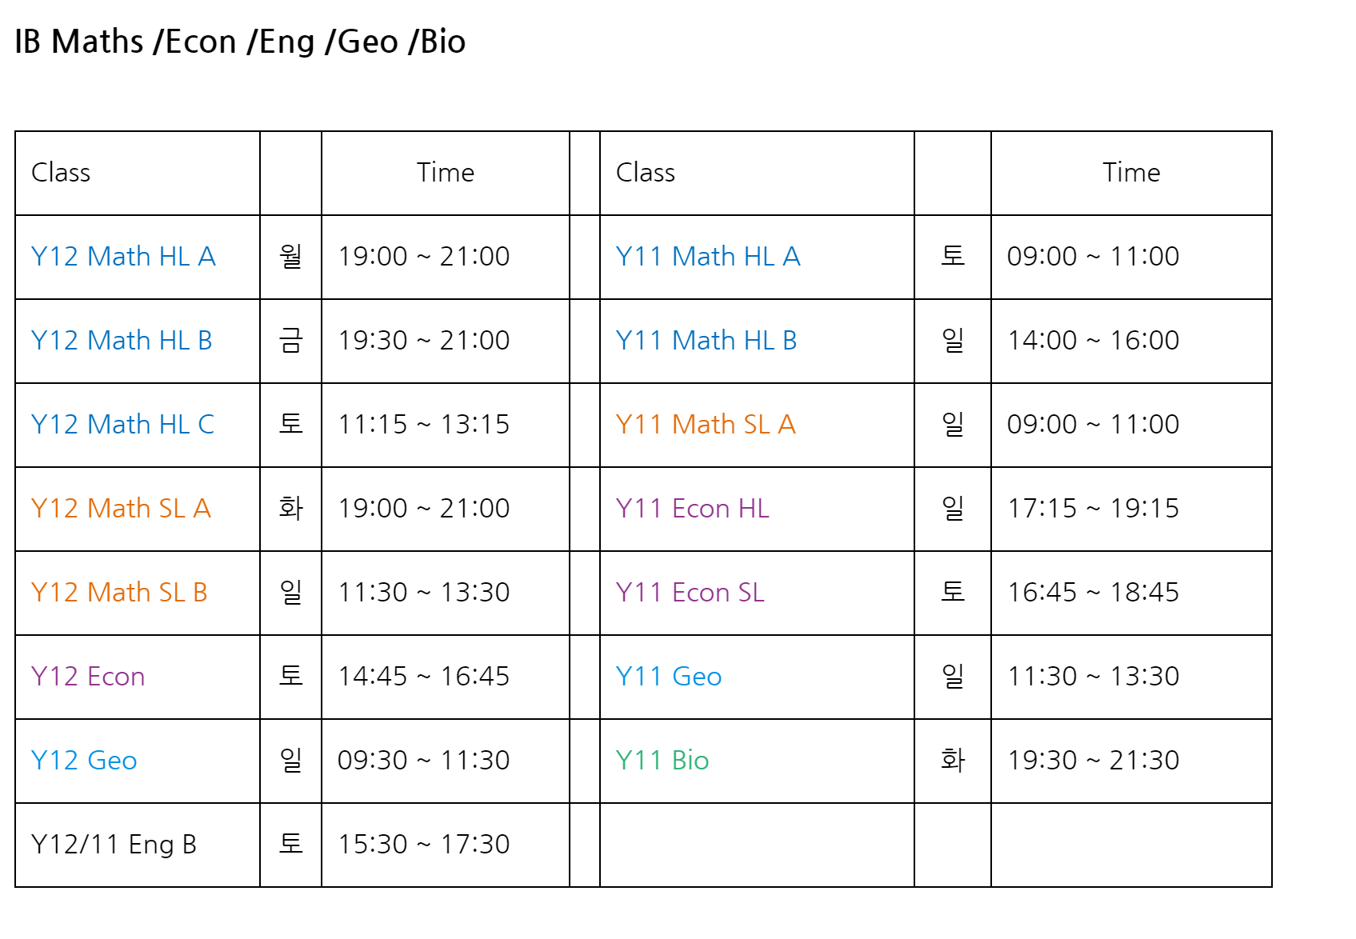The image size is (1356, 939).
Task: Click the Y11 Math HL A class
Action: click(708, 257)
